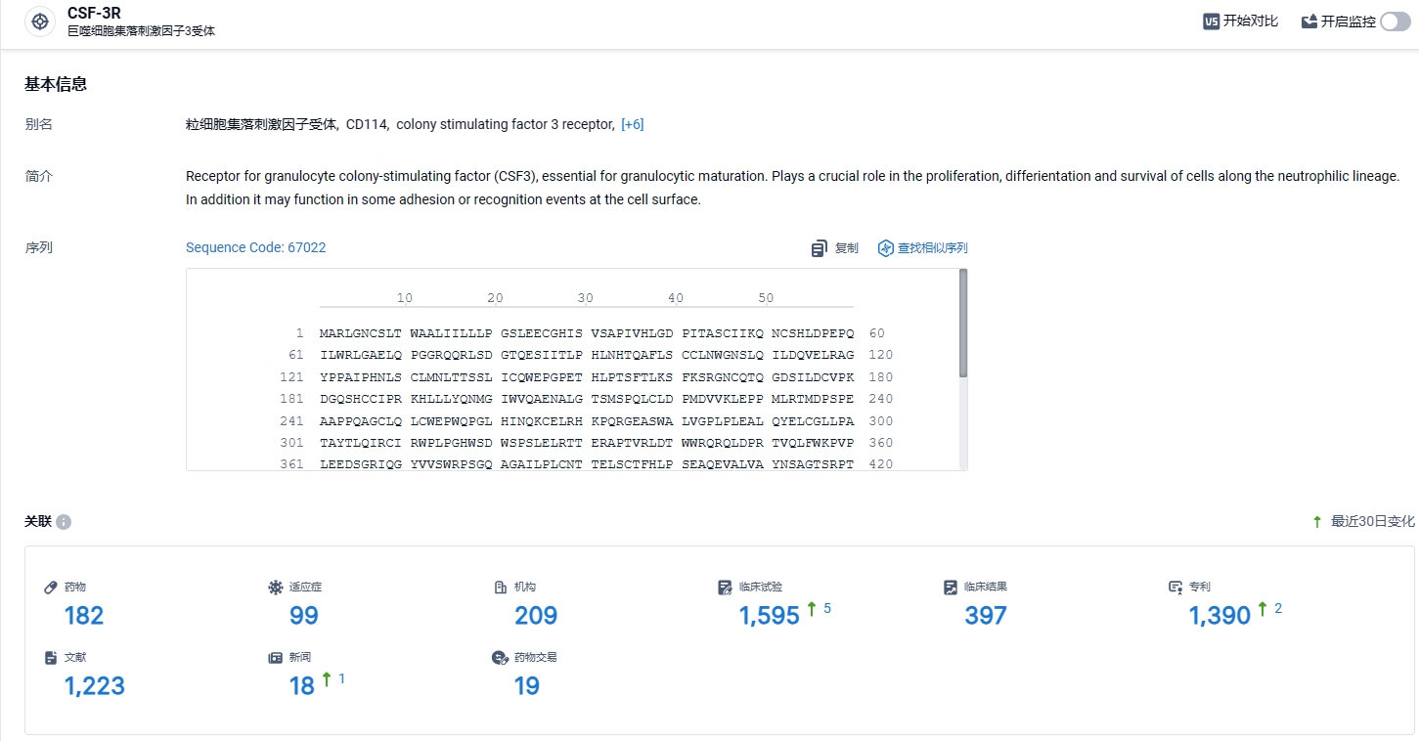Click the 开始对比 button
The image size is (1419, 741).
1240,22
